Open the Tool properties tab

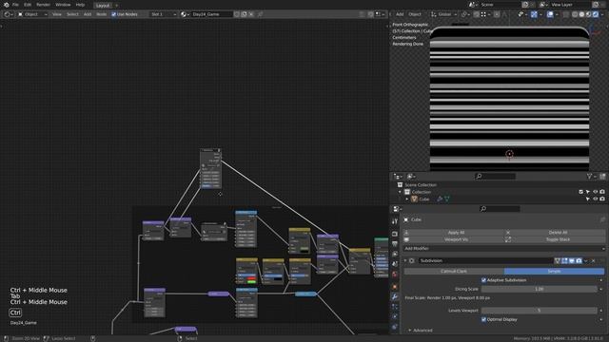pos(395,221)
